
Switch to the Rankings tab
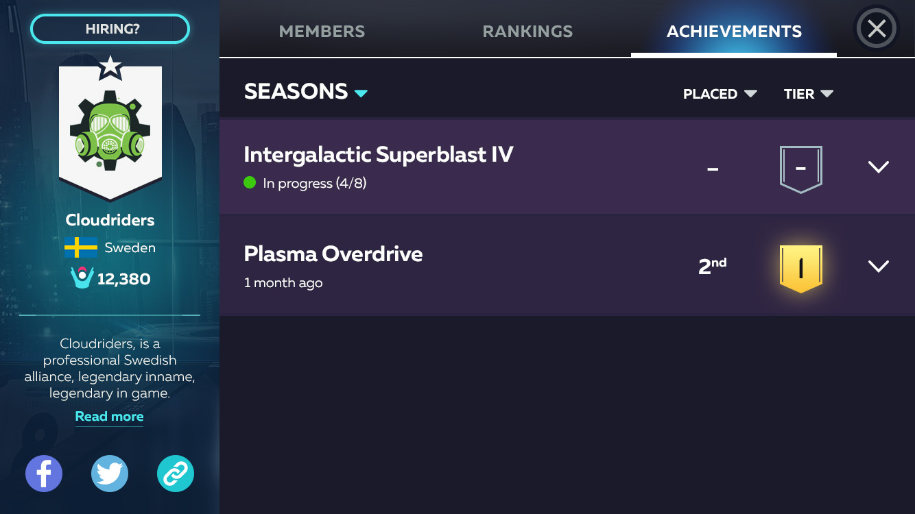527,32
